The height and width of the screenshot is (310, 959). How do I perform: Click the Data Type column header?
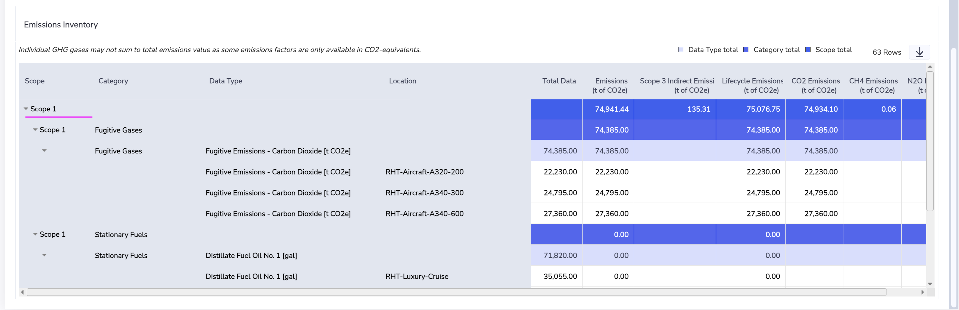tap(226, 81)
